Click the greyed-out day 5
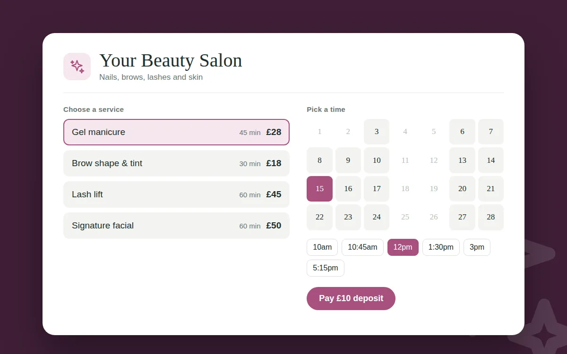 434,132
